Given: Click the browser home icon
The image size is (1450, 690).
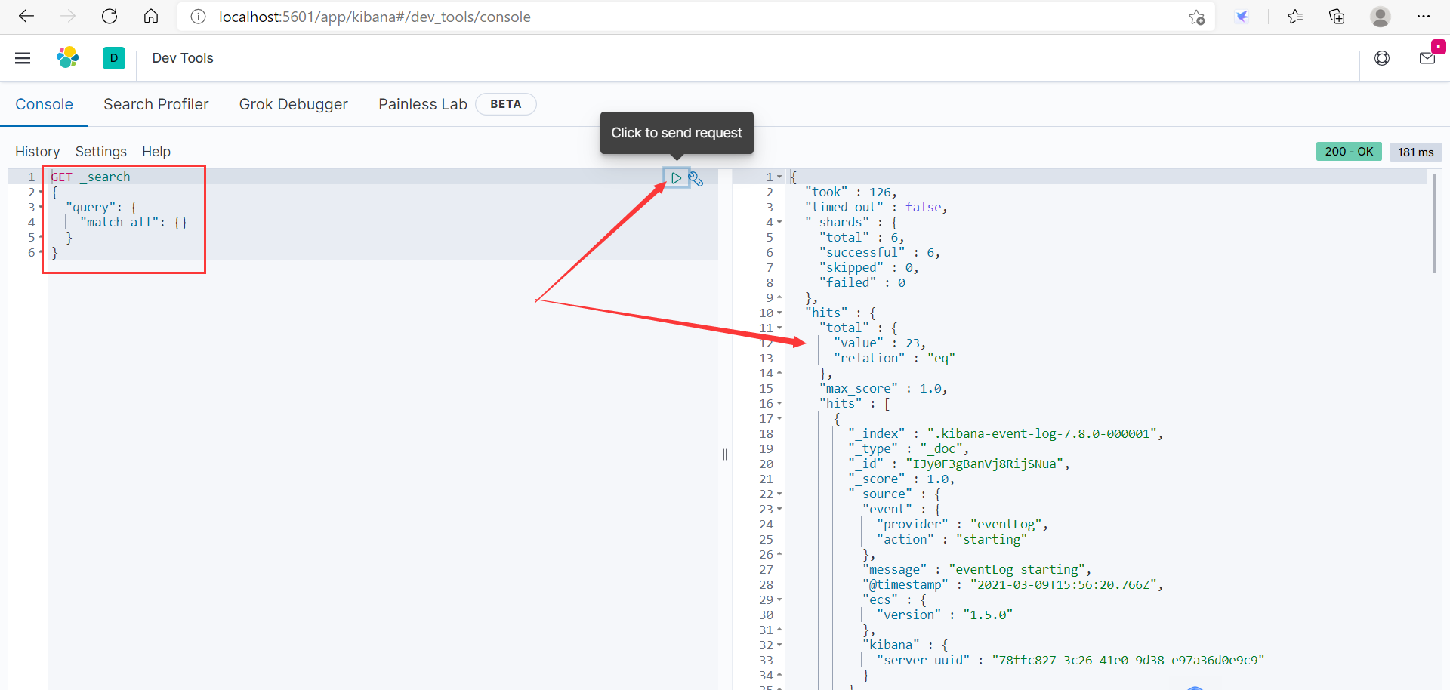Looking at the screenshot, I should 151,17.
